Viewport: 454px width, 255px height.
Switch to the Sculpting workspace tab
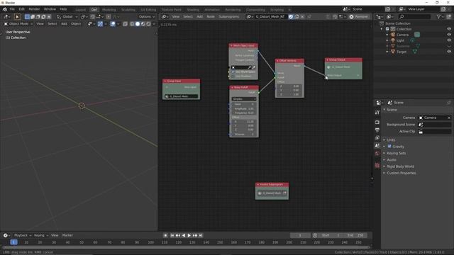(128, 9)
